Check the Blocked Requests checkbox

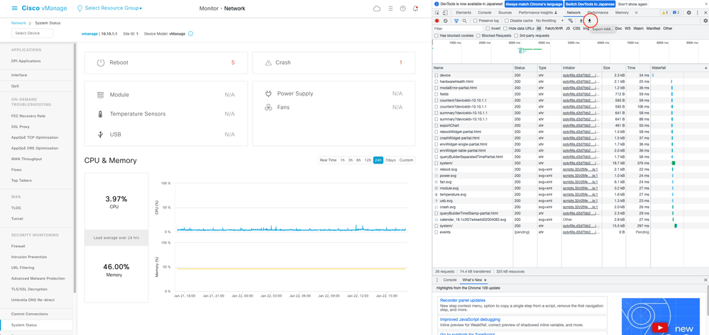[478, 35]
